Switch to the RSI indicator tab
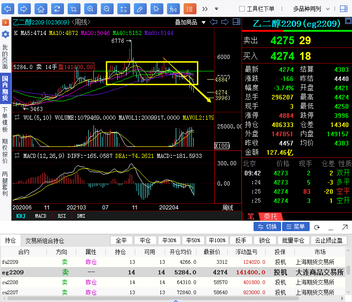Image resolution: width=352 pixels, height=302 pixels. (x=61, y=216)
